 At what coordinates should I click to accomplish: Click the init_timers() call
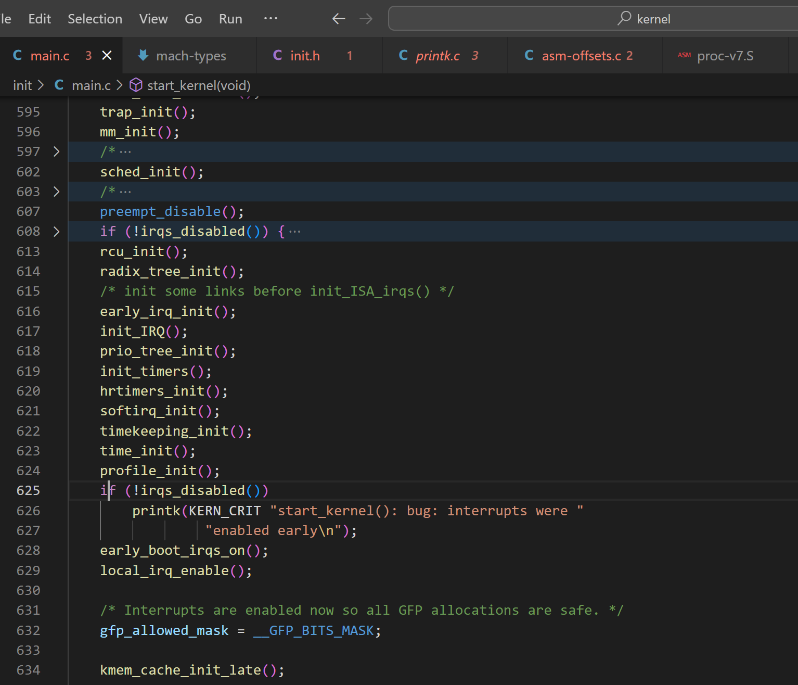coord(156,371)
